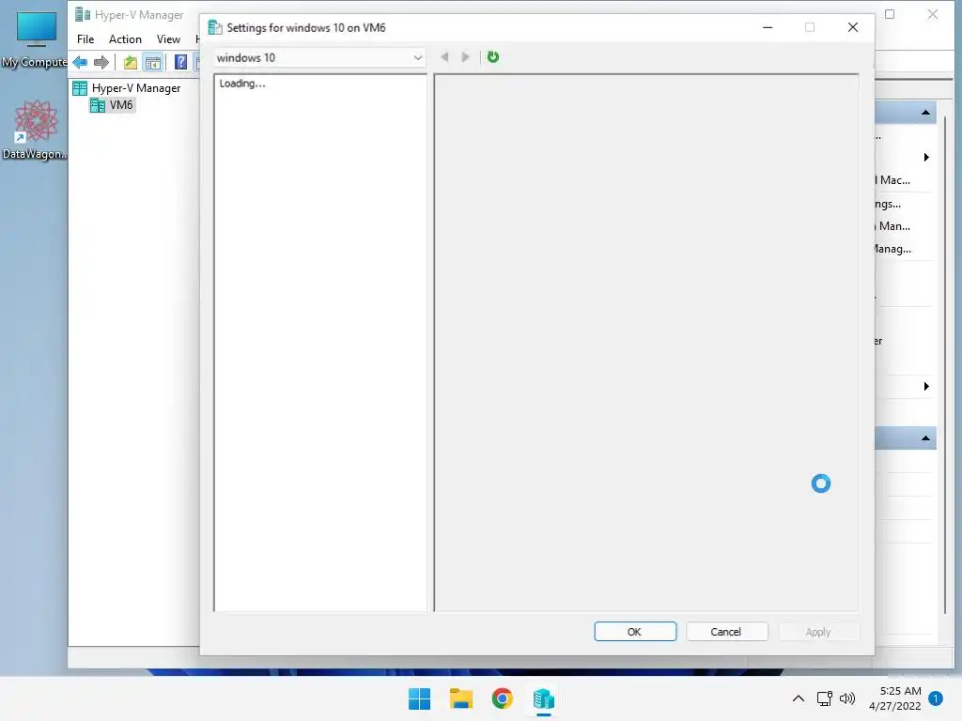Click the volume speaker tray icon
The width and height of the screenshot is (962, 721).
tap(847, 698)
